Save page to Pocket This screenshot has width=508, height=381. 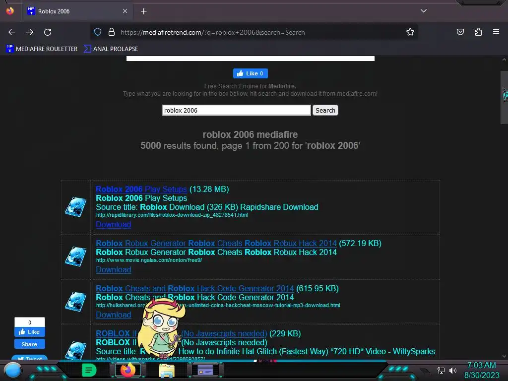click(x=460, y=32)
